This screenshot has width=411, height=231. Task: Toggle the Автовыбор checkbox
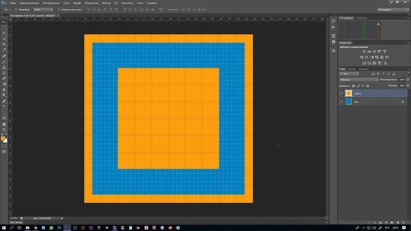16,10
